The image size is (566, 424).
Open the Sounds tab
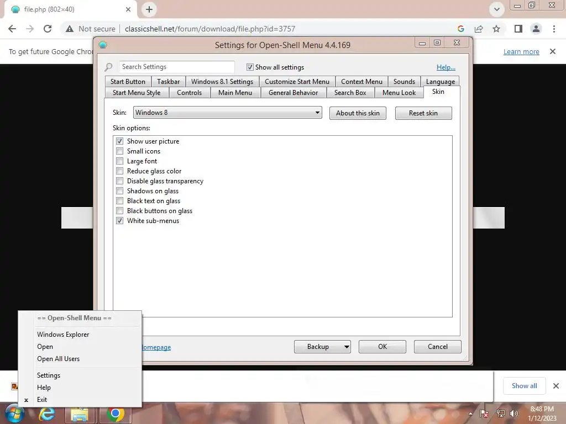tap(404, 82)
